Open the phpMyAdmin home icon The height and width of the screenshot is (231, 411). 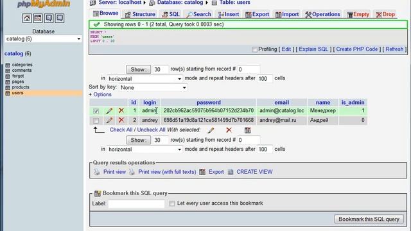pos(27,18)
